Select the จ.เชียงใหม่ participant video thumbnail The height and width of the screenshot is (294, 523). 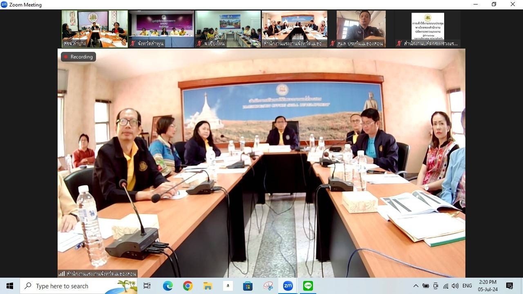coord(228,29)
